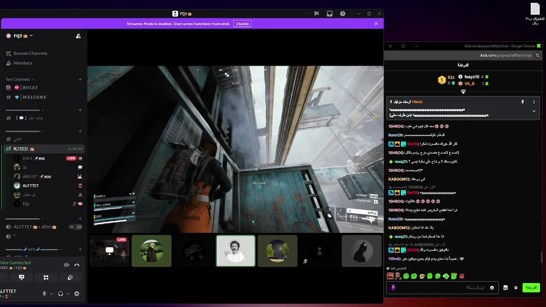
Task: Open Kick chat settings gear
Action: point(516,288)
